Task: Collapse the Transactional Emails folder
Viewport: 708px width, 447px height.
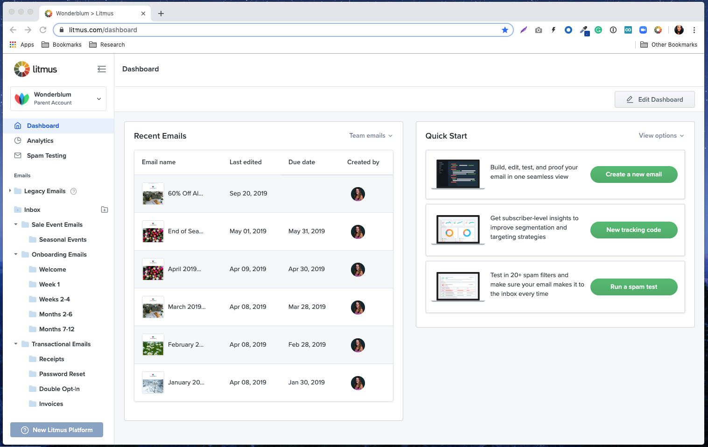Action: coord(15,344)
